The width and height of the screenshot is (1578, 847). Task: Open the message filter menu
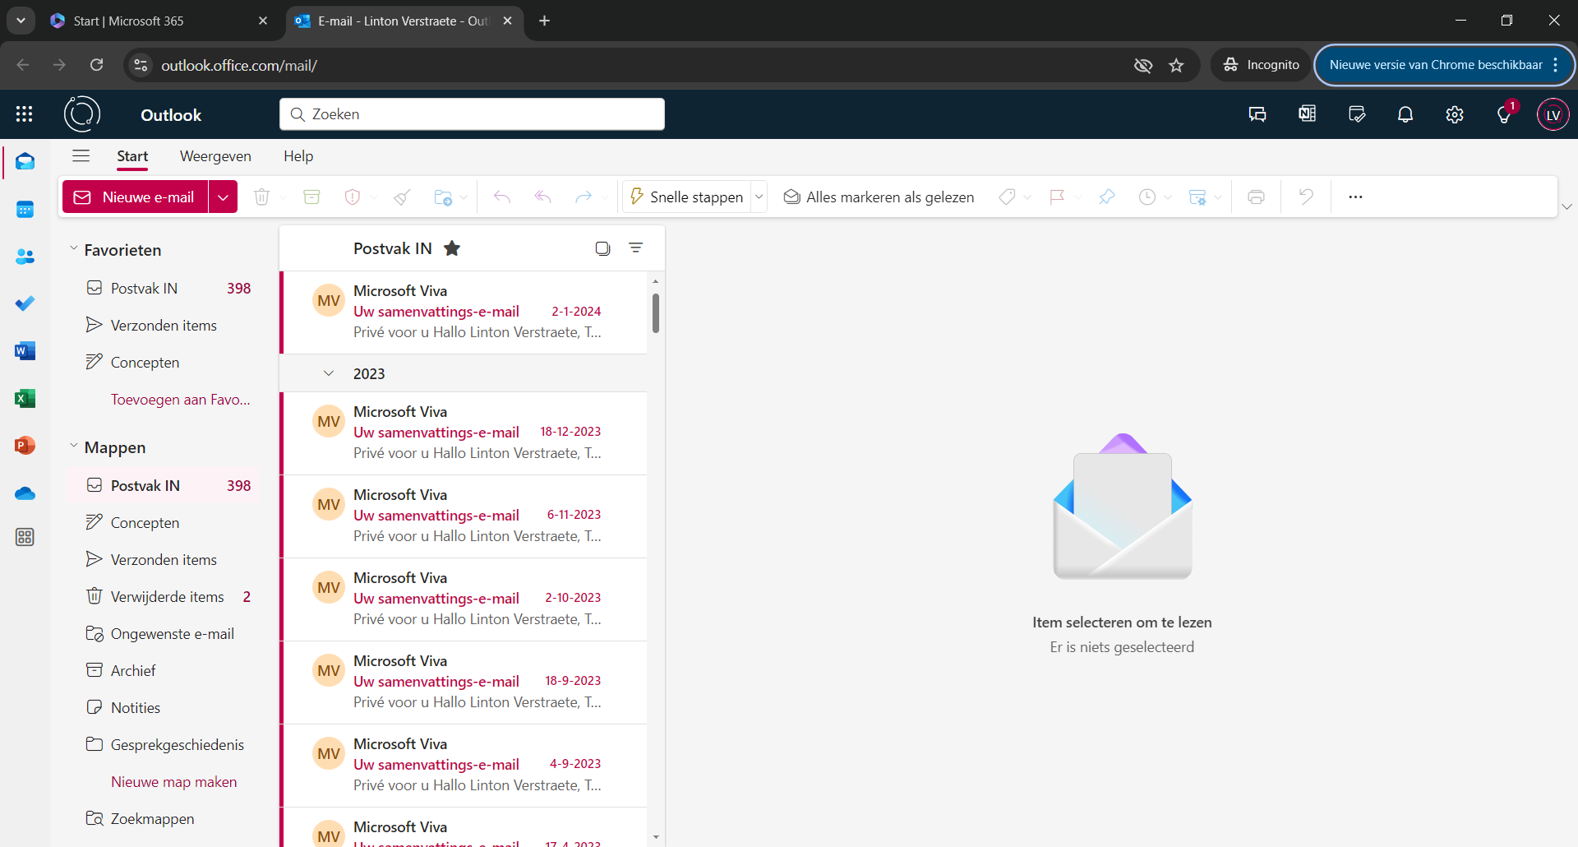[x=635, y=248]
